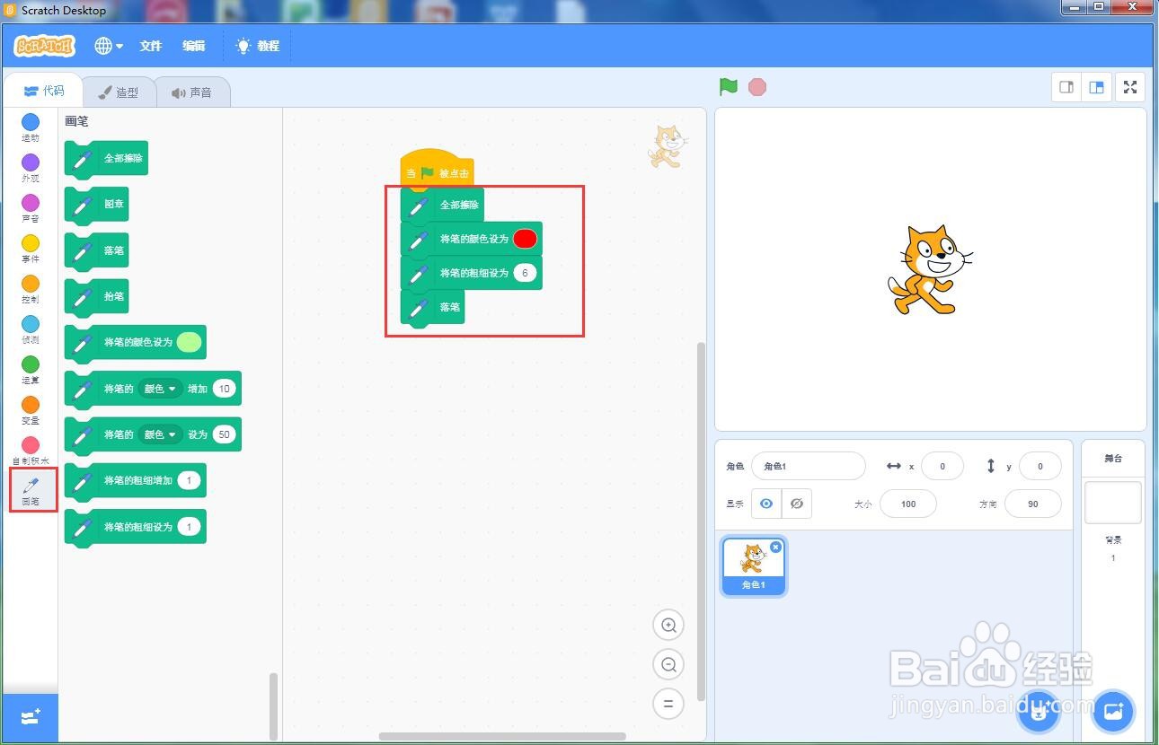1159x745 pixels.
Task: Hide the sprite with the crossed-eye toggle
Action: pyautogui.click(x=797, y=504)
